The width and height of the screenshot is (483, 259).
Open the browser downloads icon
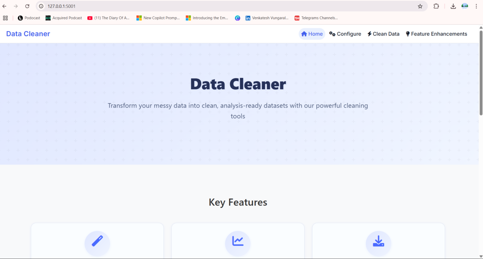point(453,6)
